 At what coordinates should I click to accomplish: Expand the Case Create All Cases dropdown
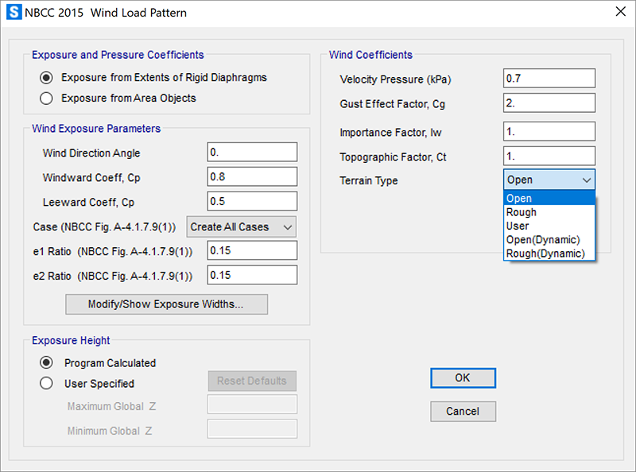[242, 227]
